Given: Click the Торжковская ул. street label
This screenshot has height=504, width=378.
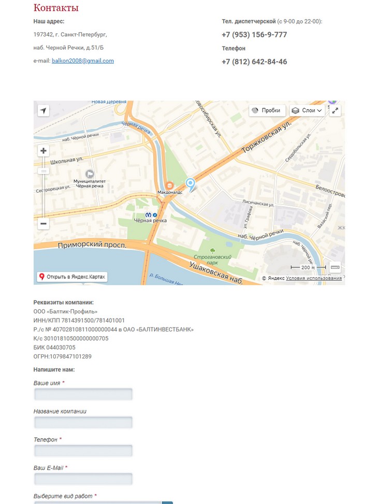Looking at the screenshot, I should (x=266, y=137).
